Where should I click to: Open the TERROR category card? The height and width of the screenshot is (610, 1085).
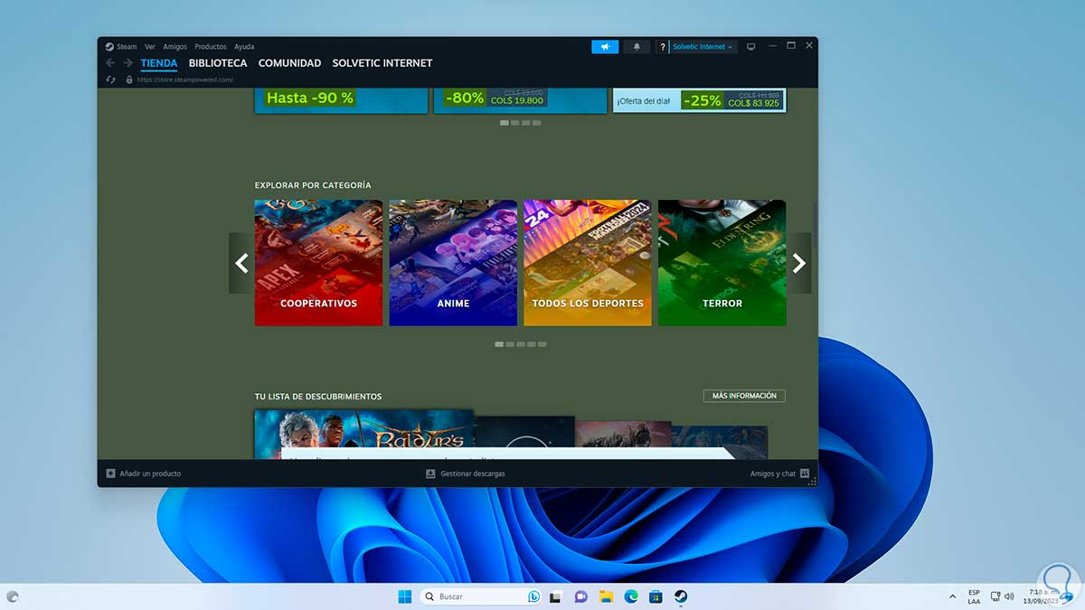[x=722, y=263]
